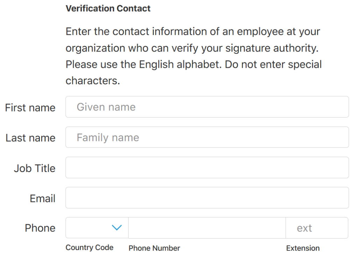Screen dimensions: 358x258
Task: Focus the Phone Number input box
Action: click(x=207, y=228)
